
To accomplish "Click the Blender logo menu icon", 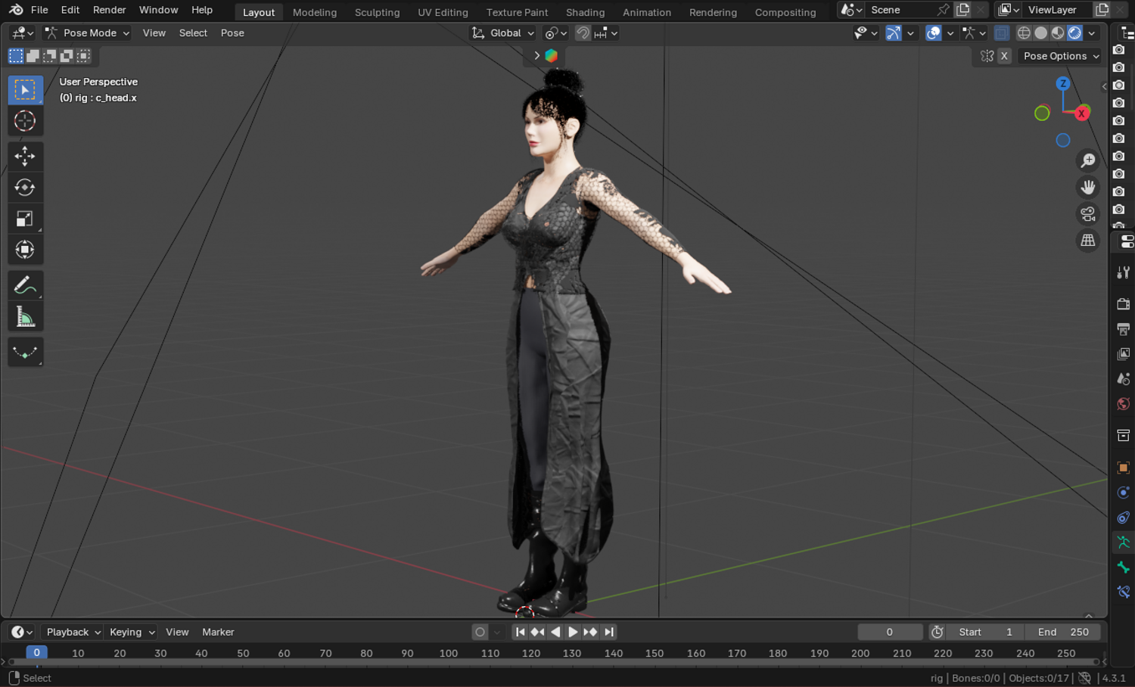I will (x=16, y=10).
